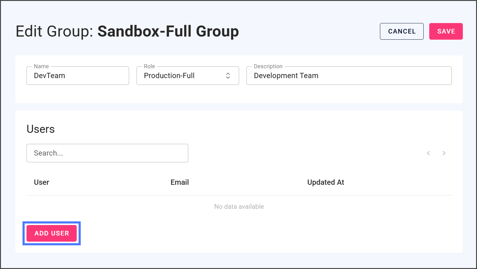477x269 pixels.
Task: Click the small Description field label
Action: coord(268,66)
